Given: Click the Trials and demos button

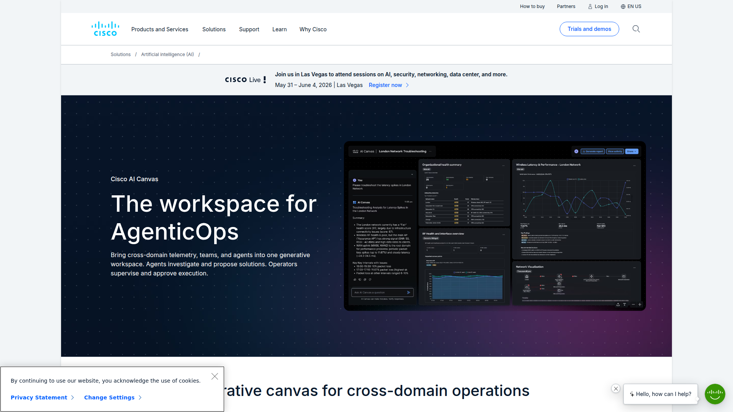Looking at the screenshot, I should [x=589, y=29].
